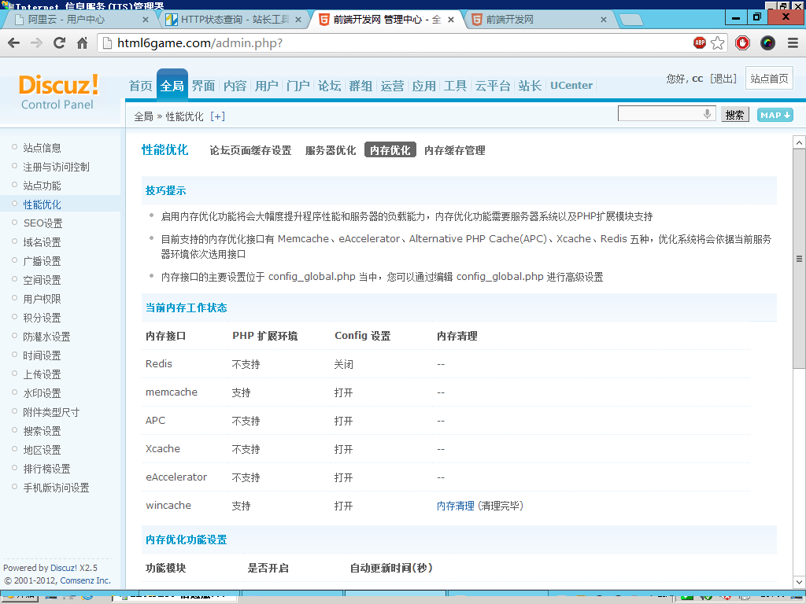Expand the [+] next to 性能优化
This screenshot has width=806, height=604.
217,116
